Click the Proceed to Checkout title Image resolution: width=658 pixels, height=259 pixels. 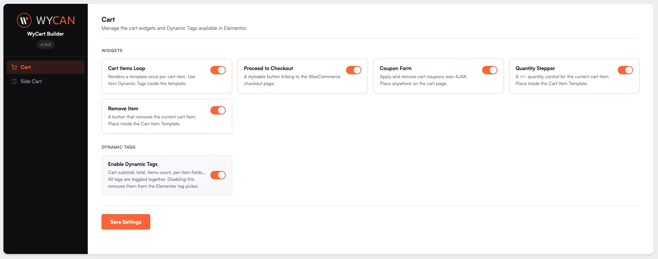point(268,68)
